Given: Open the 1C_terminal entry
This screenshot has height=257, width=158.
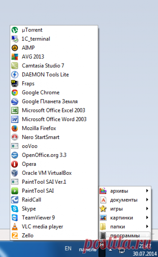Looking at the screenshot, I should (54, 39).
